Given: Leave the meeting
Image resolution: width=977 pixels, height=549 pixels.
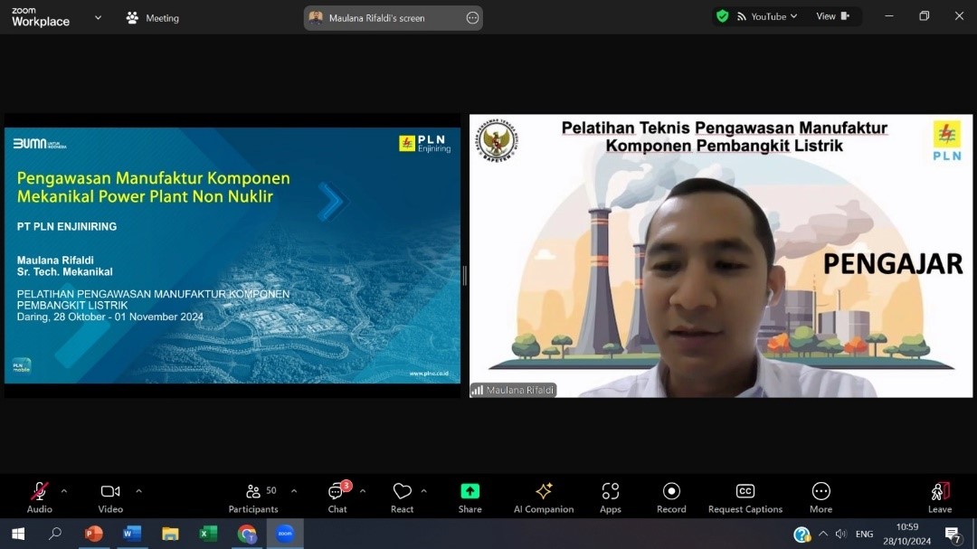Looking at the screenshot, I should point(940,498).
